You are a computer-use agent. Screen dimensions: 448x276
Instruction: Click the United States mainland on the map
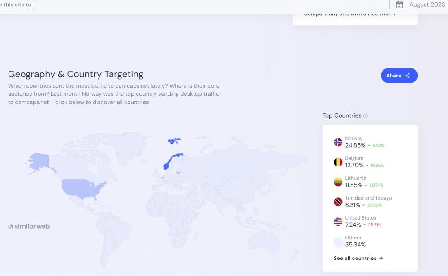point(83,187)
